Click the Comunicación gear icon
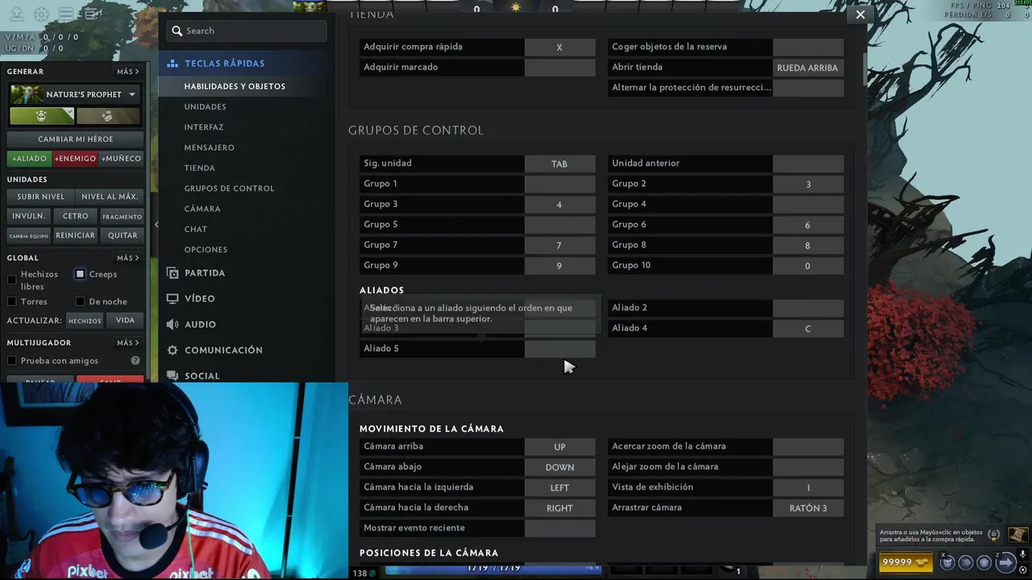This screenshot has width=1032, height=580. coord(172,350)
